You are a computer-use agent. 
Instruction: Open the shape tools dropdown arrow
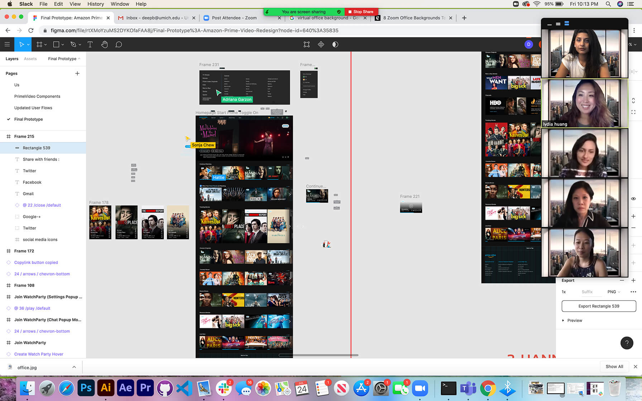63,45
